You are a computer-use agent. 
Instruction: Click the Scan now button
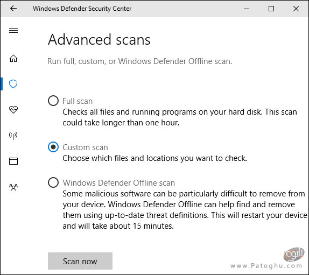[x=80, y=261]
